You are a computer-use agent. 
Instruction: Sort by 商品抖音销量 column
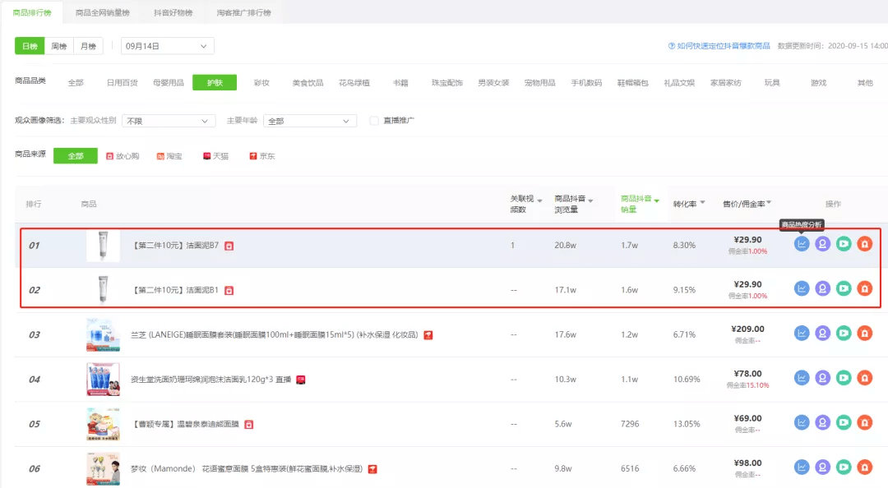coord(640,204)
